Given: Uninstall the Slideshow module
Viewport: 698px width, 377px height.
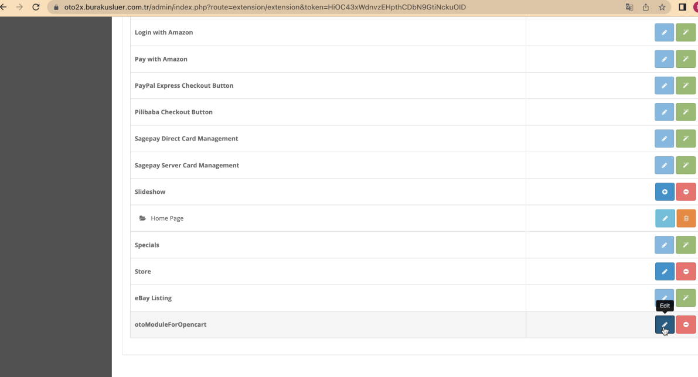Looking at the screenshot, I should pos(686,191).
